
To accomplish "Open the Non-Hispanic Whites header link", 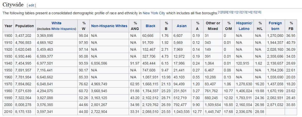I will 109,26.
